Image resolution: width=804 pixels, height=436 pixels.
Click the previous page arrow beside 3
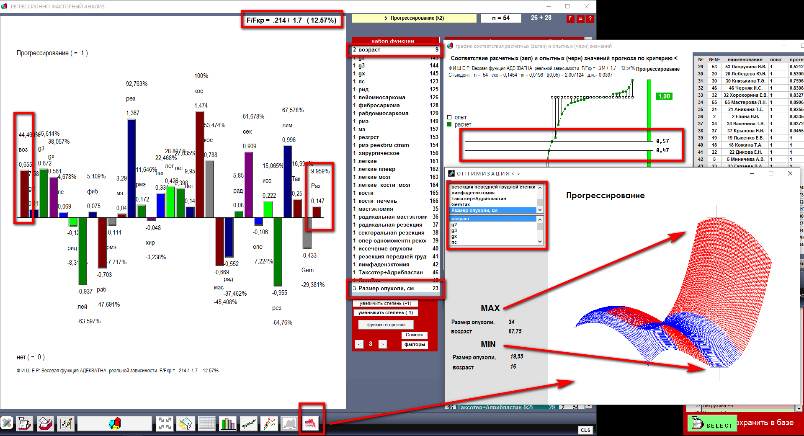pos(359,344)
